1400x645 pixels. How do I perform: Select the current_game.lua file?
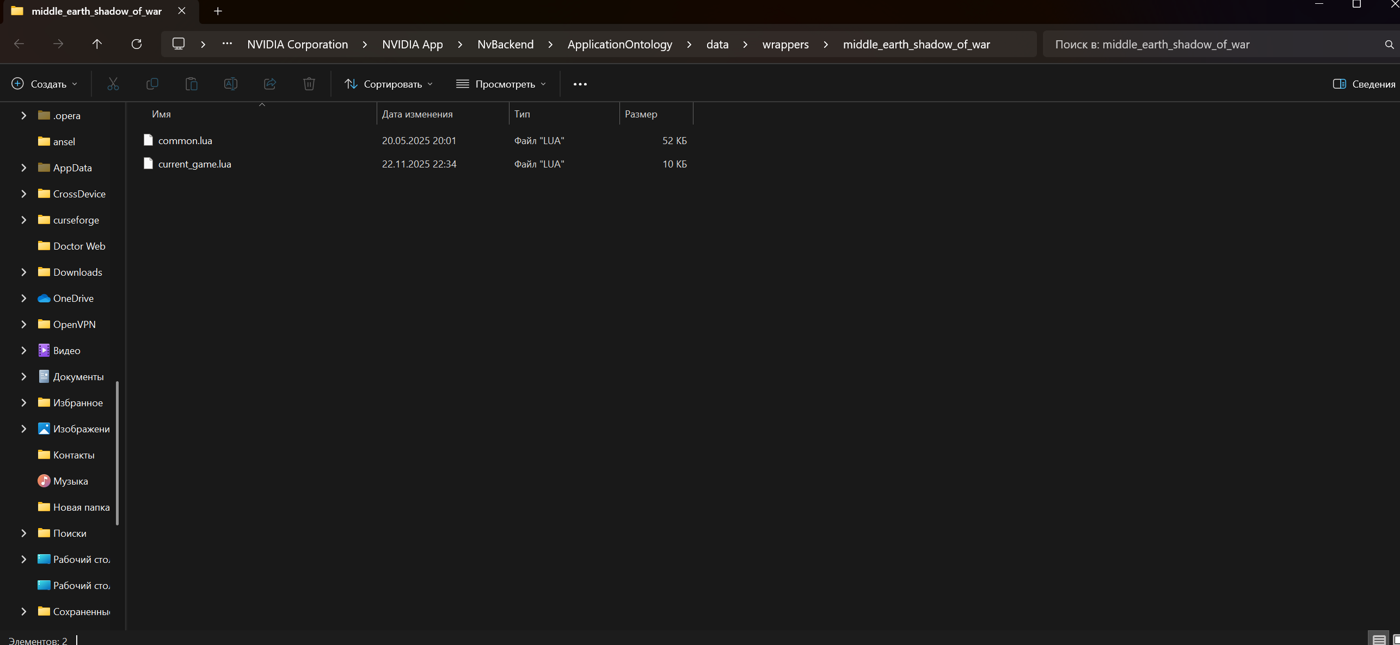point(194,164)
